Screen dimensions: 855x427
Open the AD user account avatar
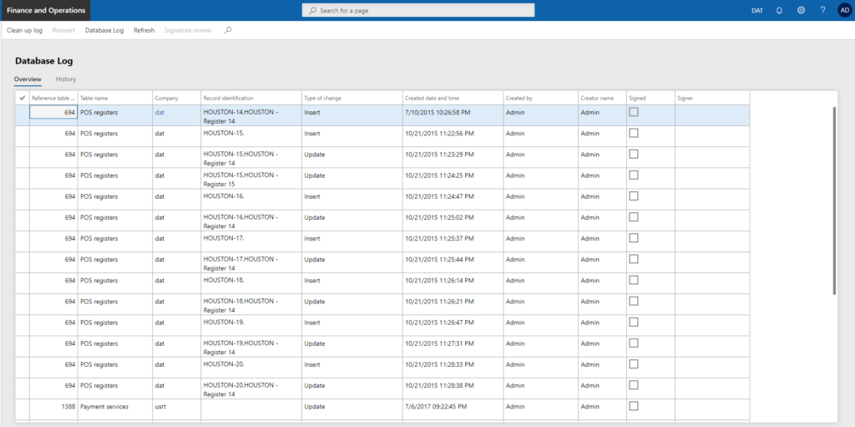click(x=845, y=10)
